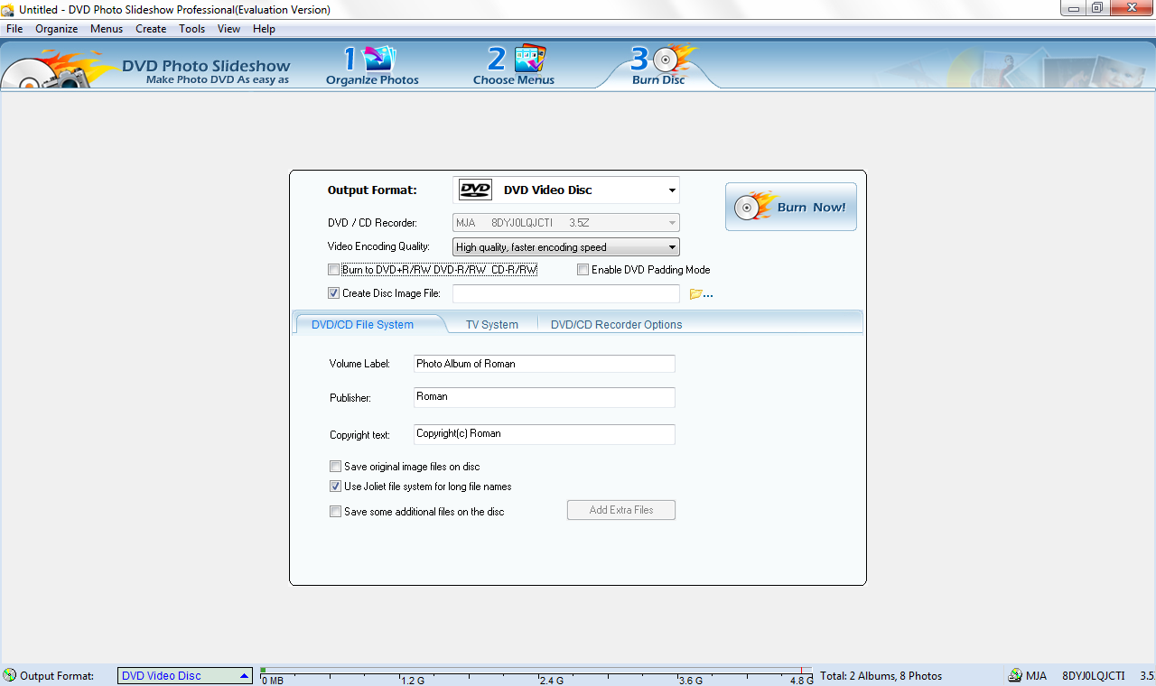This screenshot has width=1156, height=686.
Task: Click the 'Volume Label:' field label
Action: tap(359, 364)
